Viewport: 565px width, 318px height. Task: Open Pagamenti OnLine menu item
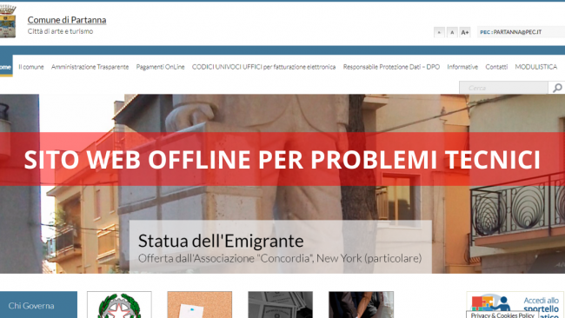[160, 67]
